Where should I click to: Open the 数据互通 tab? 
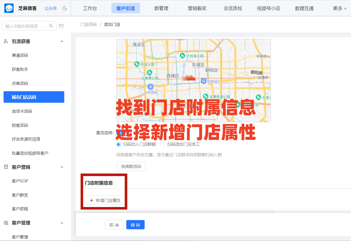pyautogui.click(x=304, y=8)
